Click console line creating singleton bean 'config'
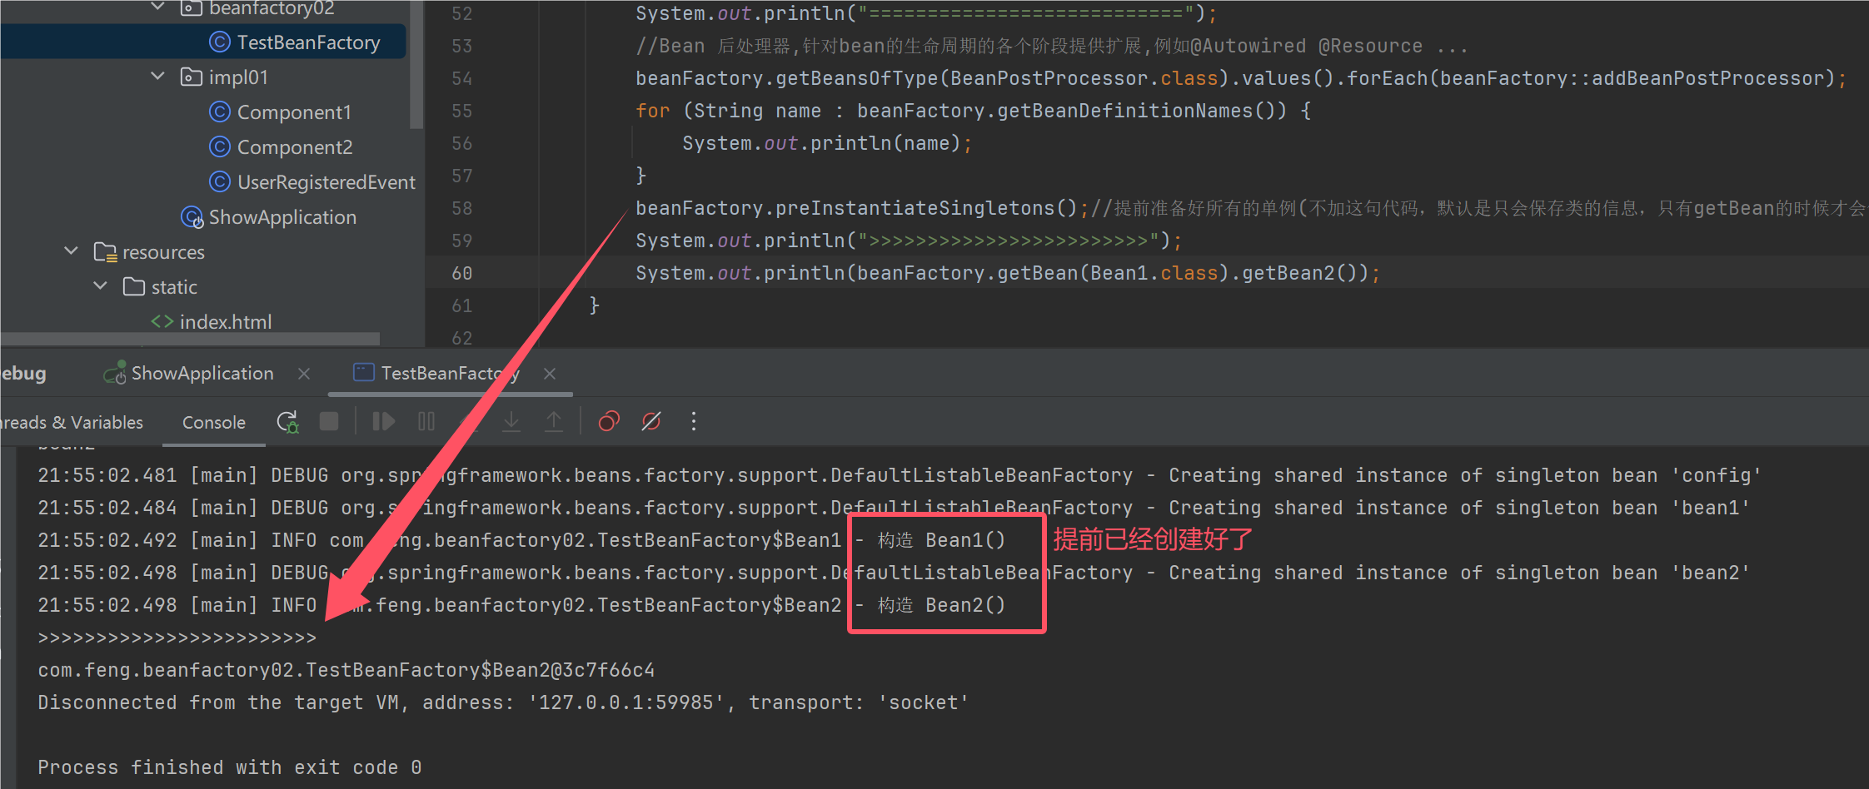The width and height of the screenshot is (1869, 789). 900,475
